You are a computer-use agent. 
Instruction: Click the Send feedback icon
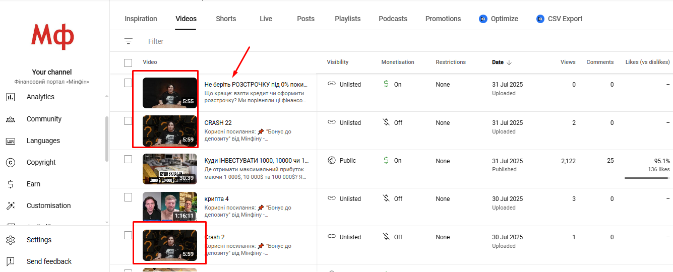(x=10, y=261)
